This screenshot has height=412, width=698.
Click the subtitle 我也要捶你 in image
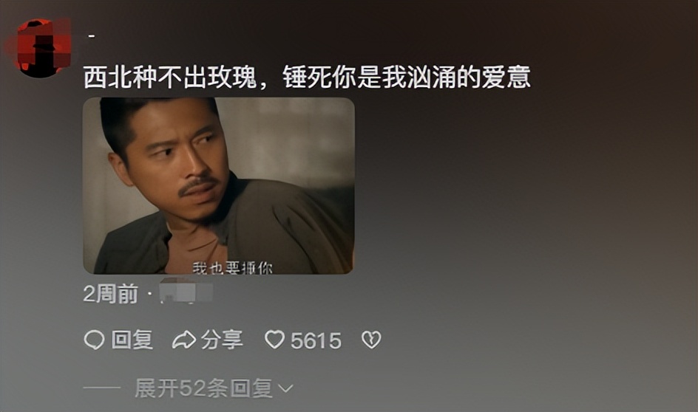click(232, 267)
